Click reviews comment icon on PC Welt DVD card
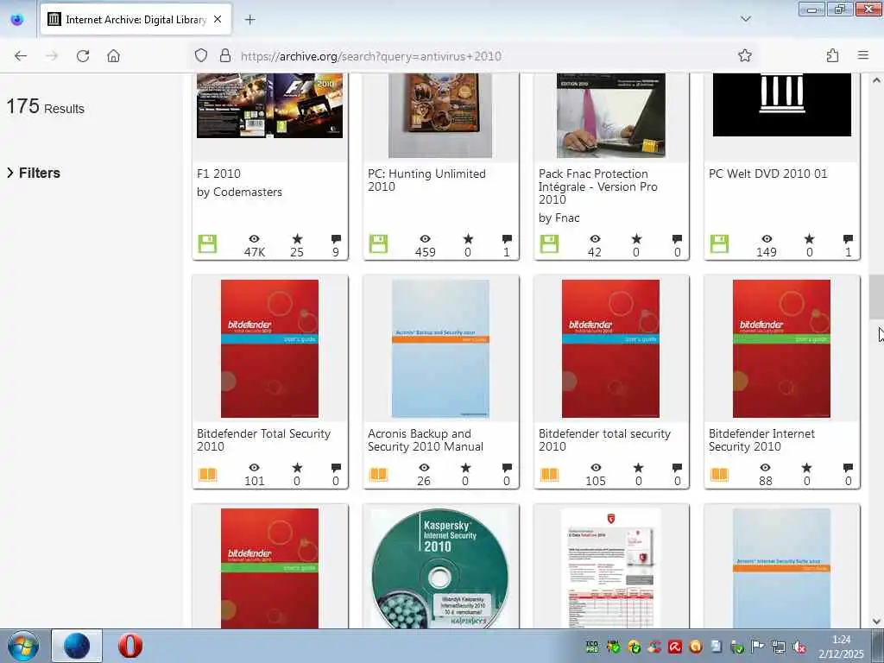 coord(848,239)
